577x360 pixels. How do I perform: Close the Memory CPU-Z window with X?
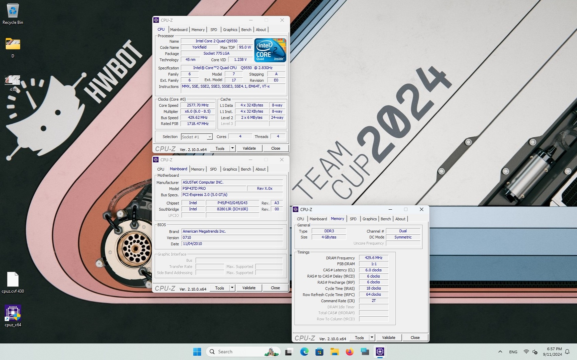point(421,209)
